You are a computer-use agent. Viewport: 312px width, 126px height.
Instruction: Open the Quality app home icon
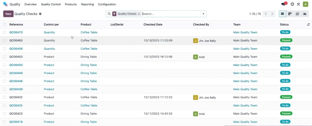(5, 4)
